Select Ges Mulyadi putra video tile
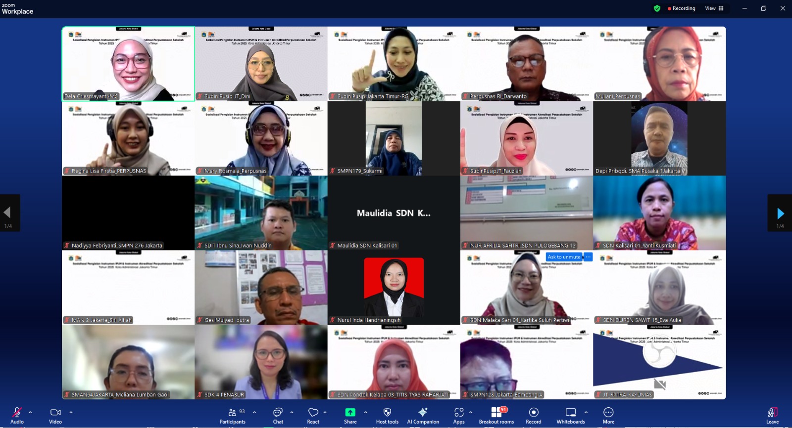Image resolution: width=792 pixels, height=428 pixels. (261, 288)
